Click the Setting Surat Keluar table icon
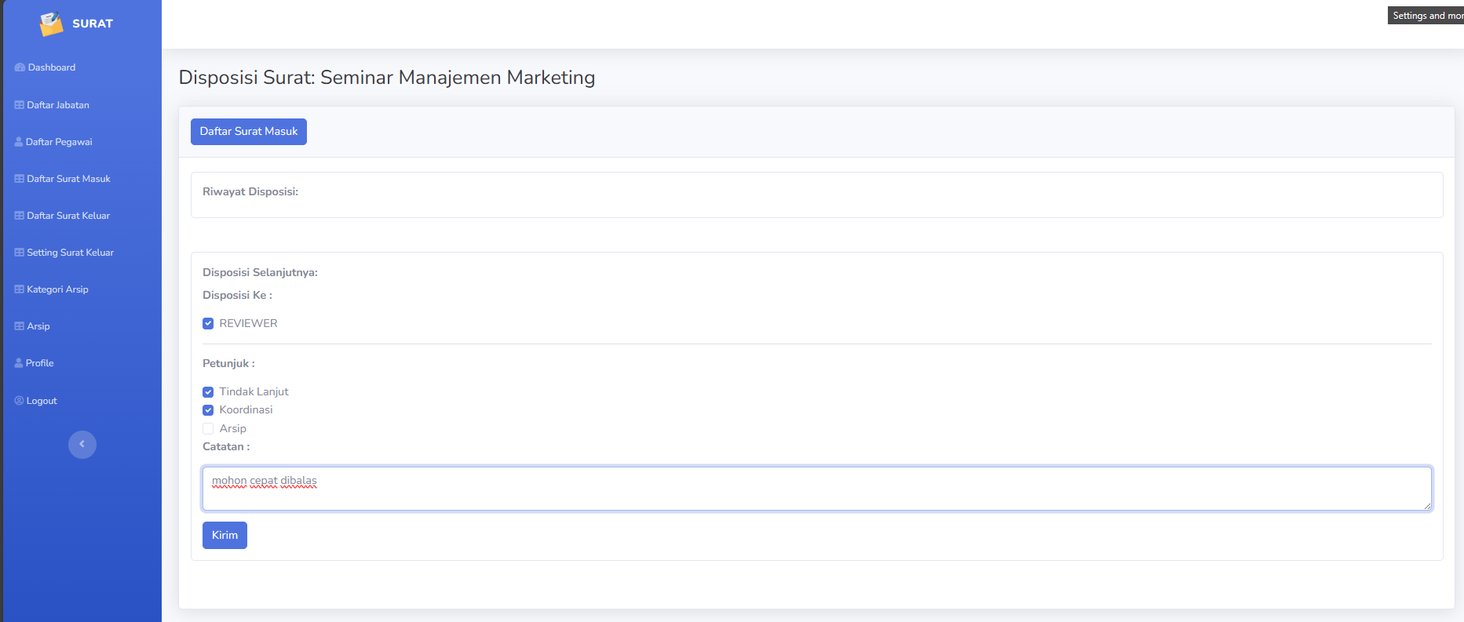 coord(20,253)
